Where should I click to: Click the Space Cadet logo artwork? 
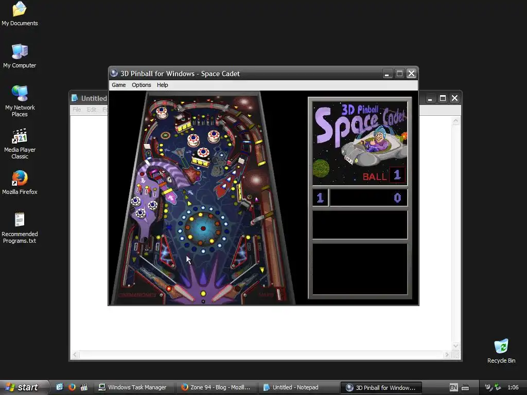coord(360,143)
